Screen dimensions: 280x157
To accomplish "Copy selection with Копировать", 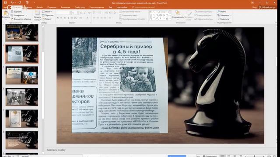I will pos(17,15).
